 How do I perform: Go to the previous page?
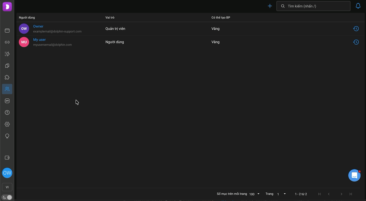point(329,194)
